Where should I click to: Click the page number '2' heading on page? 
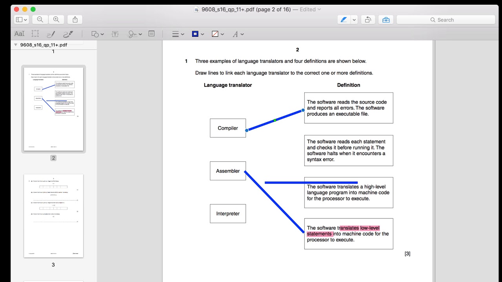point(298,50)
